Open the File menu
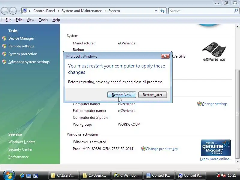Screen dimensions: 240x180 click(8, 20)
